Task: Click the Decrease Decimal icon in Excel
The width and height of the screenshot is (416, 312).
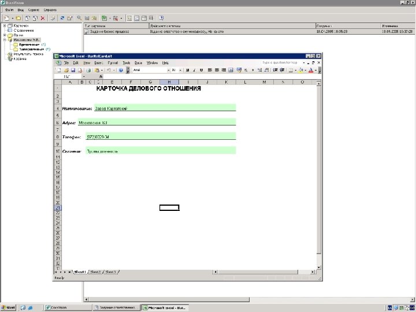Action: [x=266, y=70]
